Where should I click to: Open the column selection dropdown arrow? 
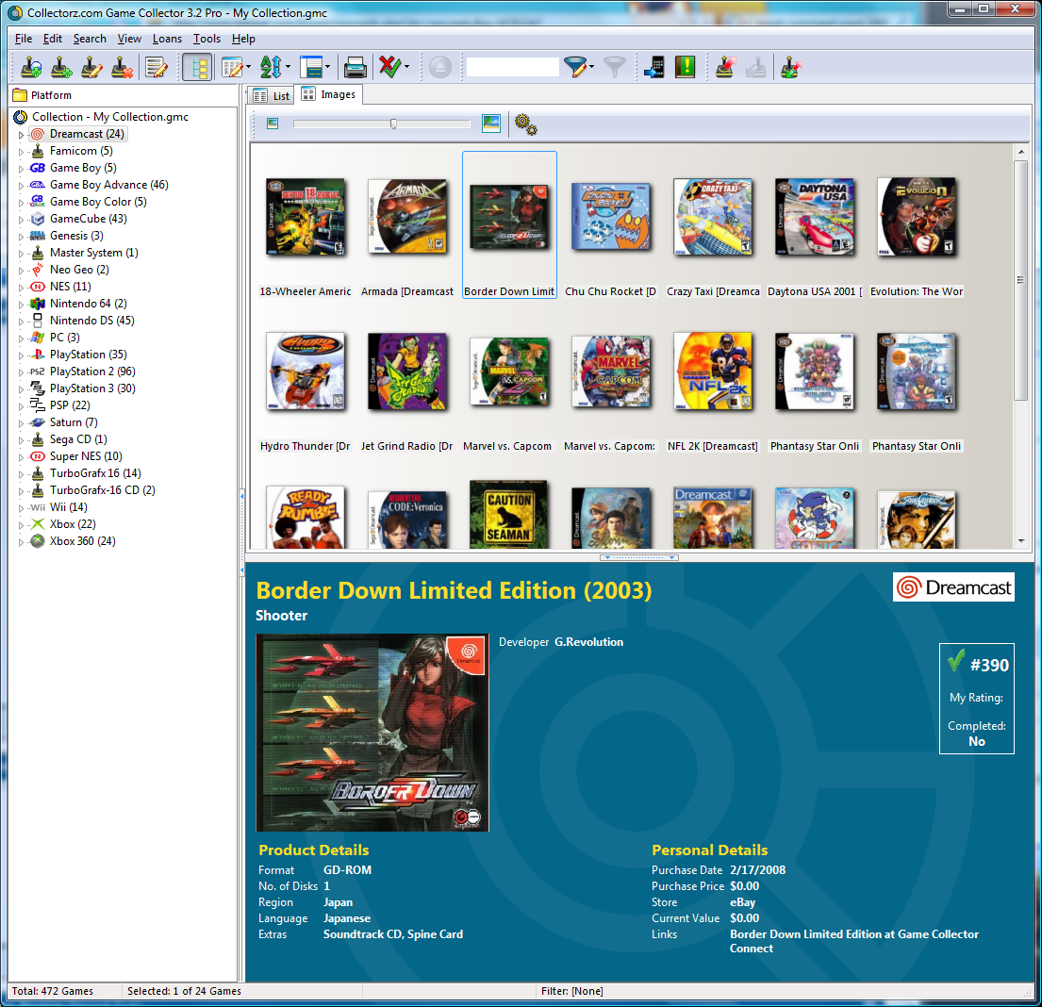(248, 67)
